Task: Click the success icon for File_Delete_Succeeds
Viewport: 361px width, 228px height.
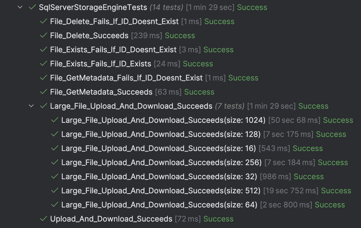Action: click(x=43, y=35)
